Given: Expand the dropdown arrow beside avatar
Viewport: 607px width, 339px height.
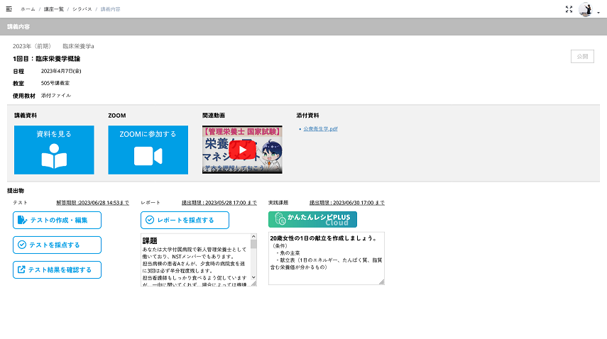Looking at the screenshot, I should (x=598, y=13).
